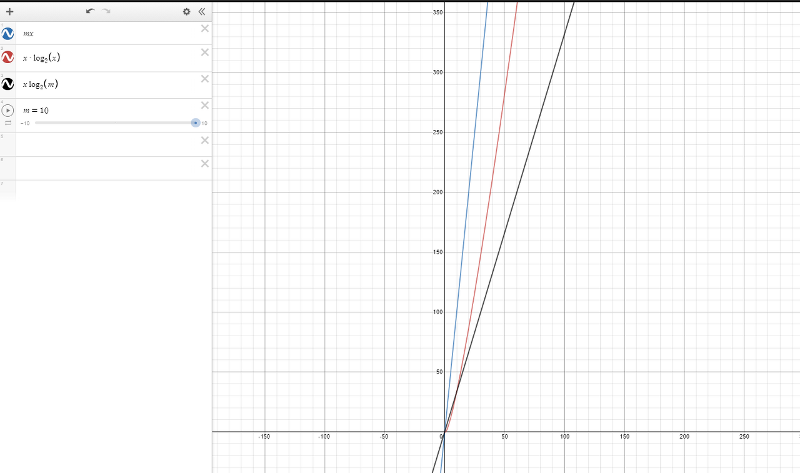Image resolution: width=800 pixels, height=473 pixels.
Task: Hide the blue mx graph
Action: coord(7,34)
